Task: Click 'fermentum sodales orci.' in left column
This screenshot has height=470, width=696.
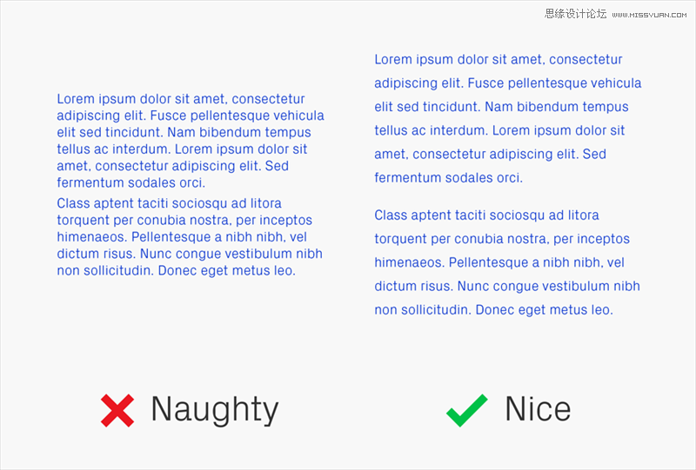Action: (x=131, y=182)
